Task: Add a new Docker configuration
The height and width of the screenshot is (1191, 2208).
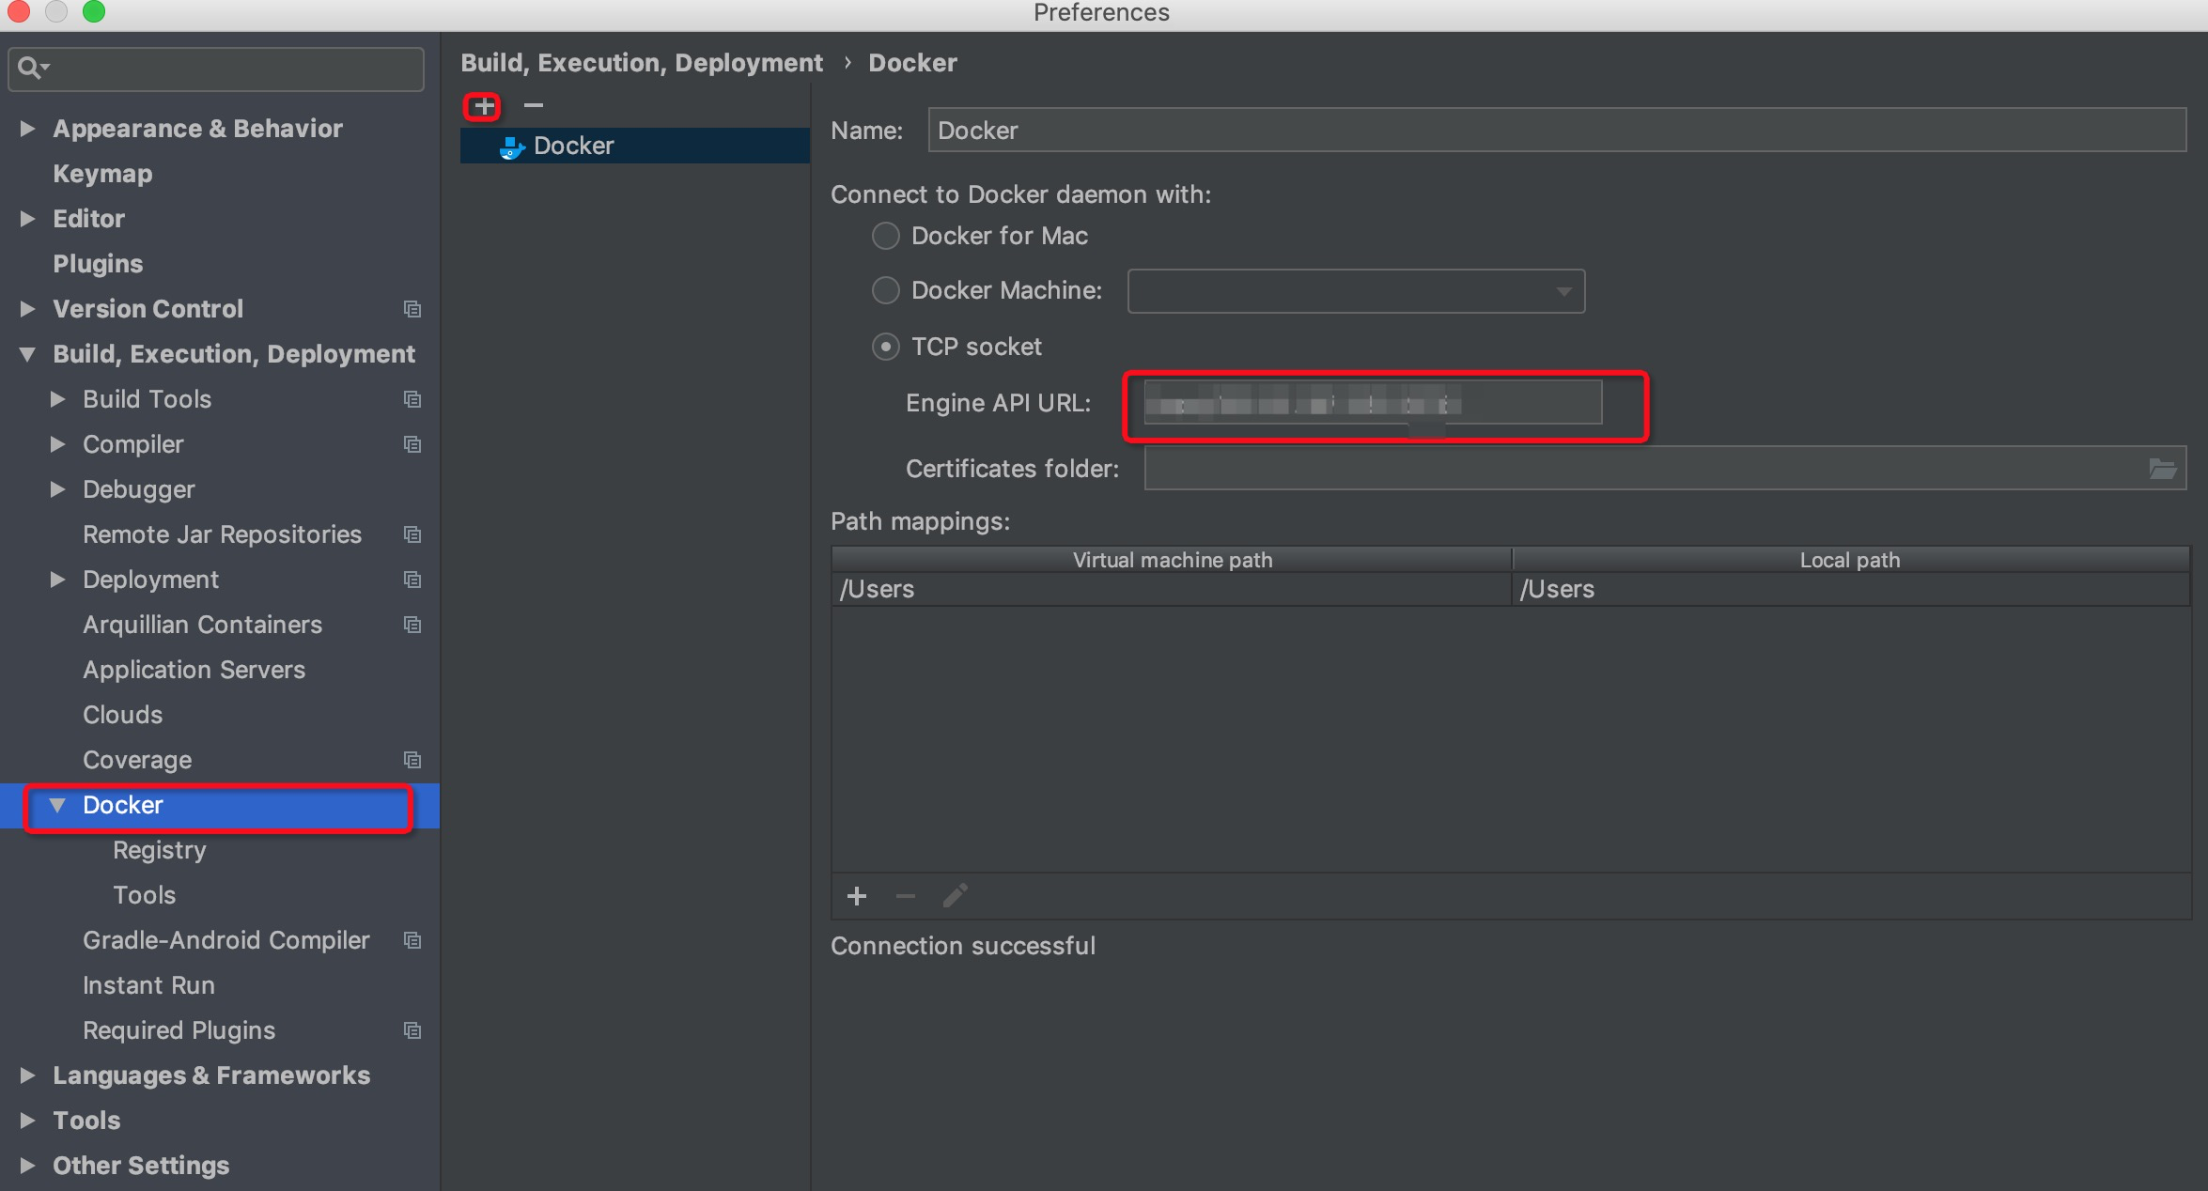Action: tap(484, 106)
